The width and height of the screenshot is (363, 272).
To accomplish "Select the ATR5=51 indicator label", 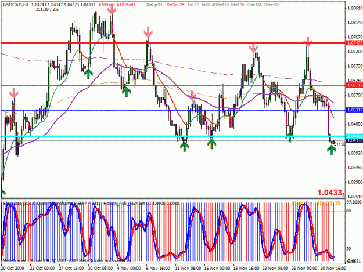I will pyautogui.click(x=107, y=5).
